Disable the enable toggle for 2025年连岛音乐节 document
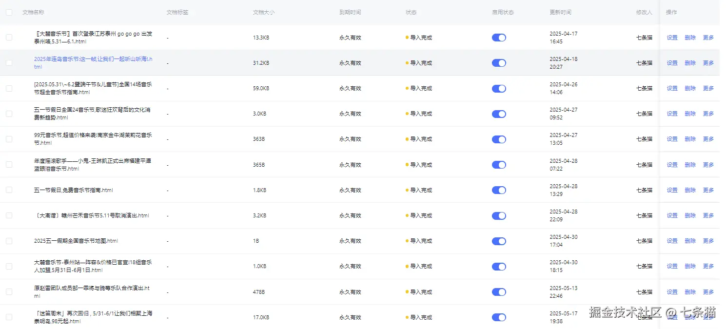 point(499,63)
